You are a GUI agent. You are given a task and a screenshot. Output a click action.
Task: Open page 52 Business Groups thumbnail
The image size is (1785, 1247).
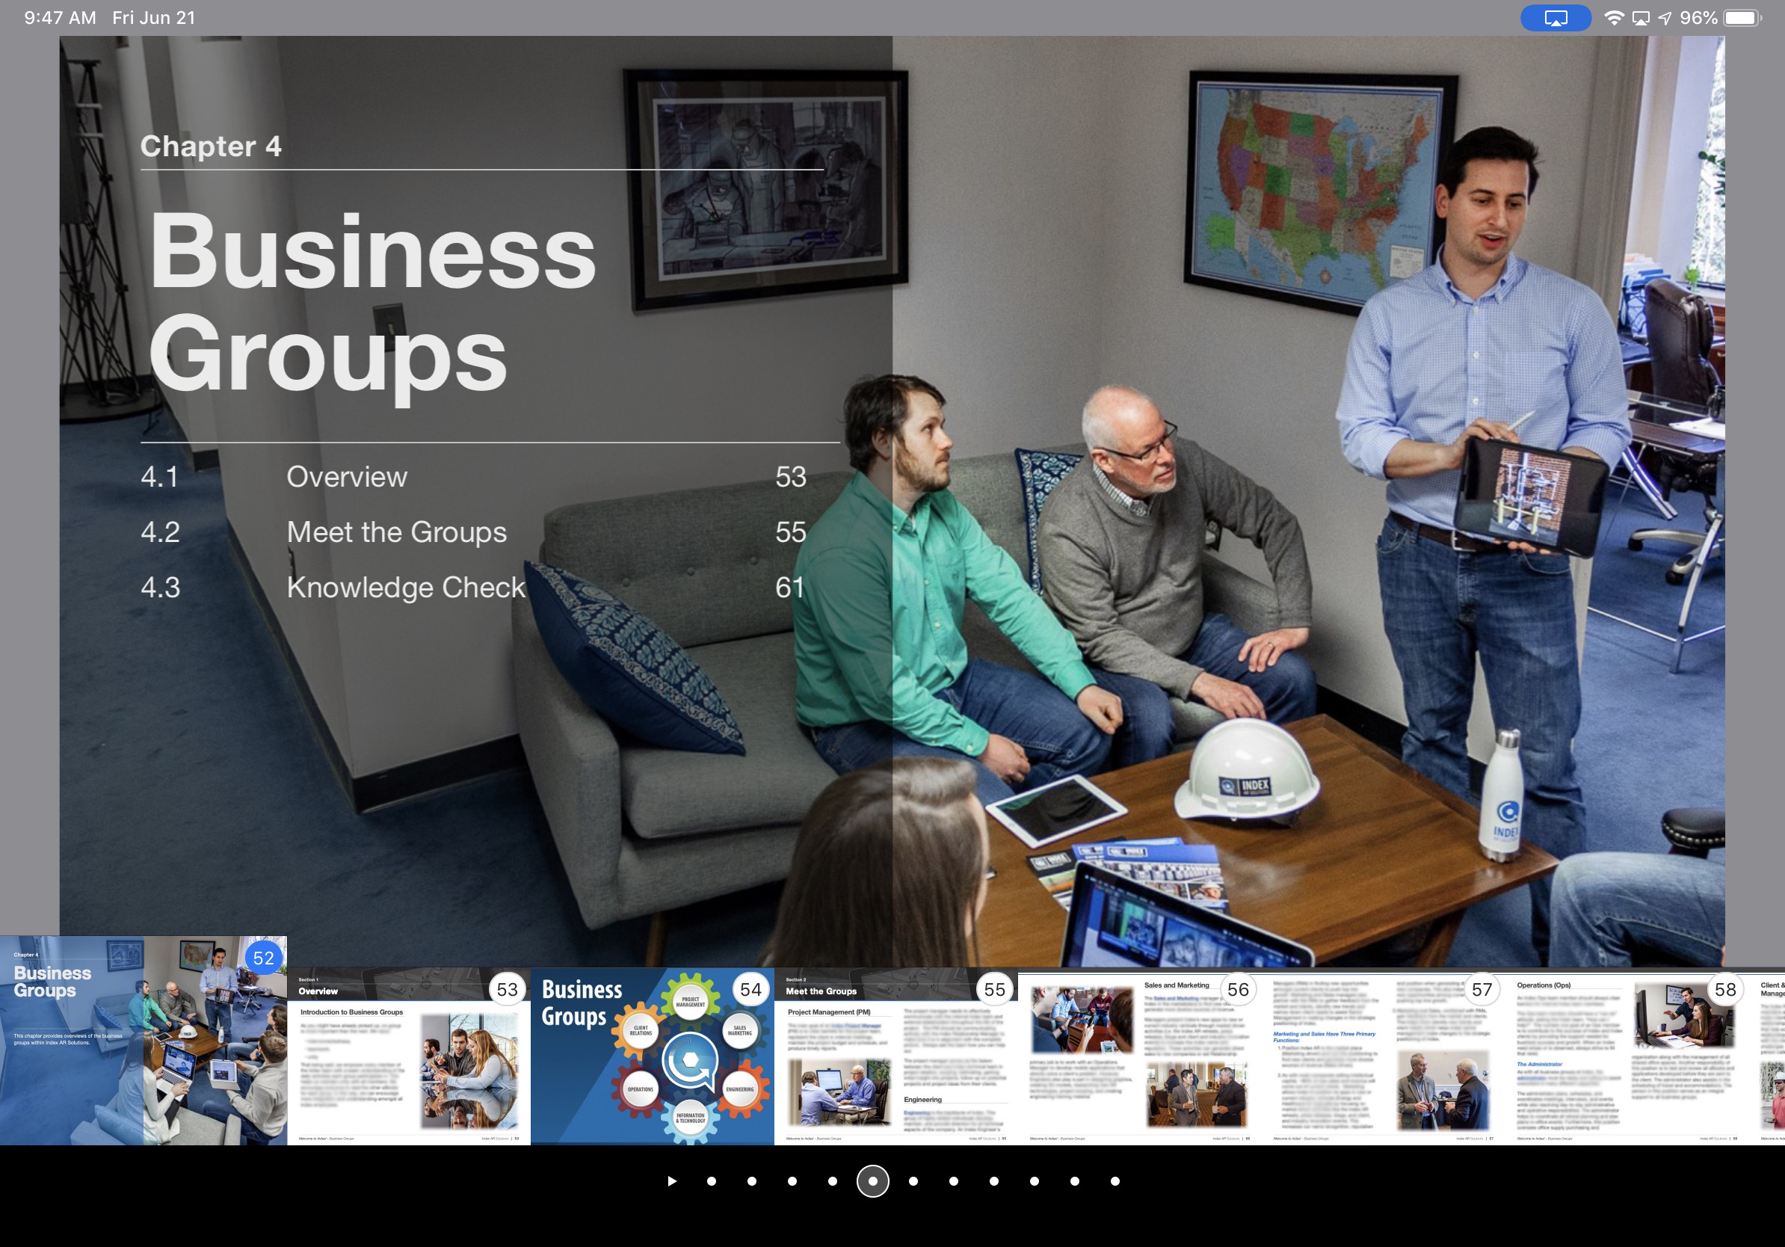(x=143, y=1041)
